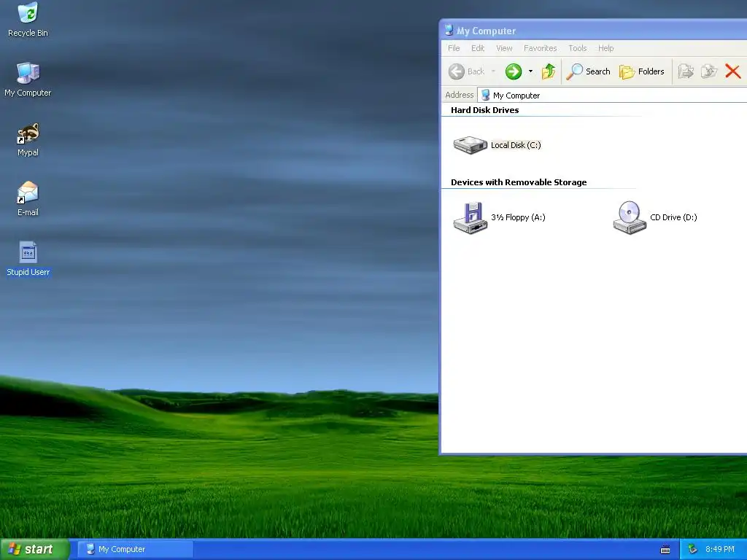Click the 8:49 PM clock
747x560 pixels.
coord(720,550)
